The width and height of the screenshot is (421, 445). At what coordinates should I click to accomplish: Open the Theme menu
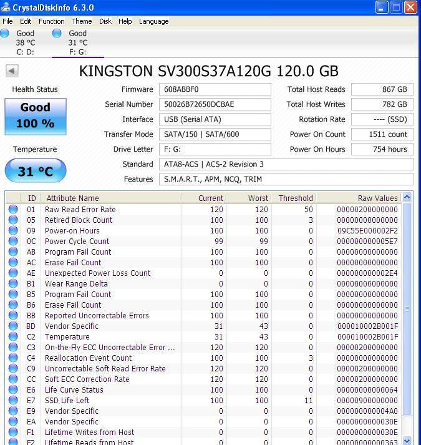click(x=82, y=21)
